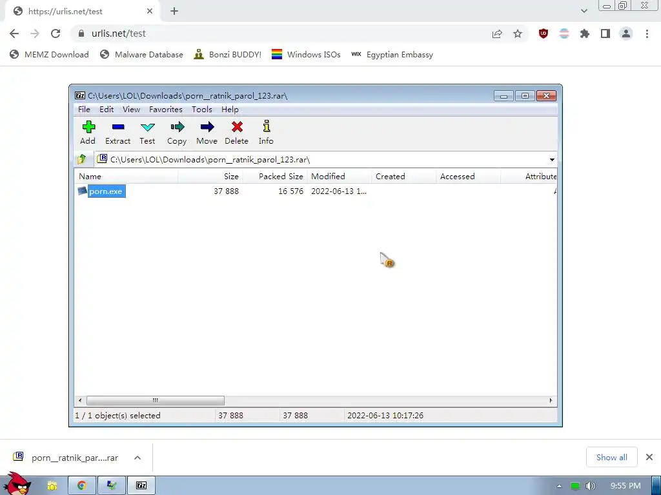Click the striped flag extension icon

pos(564,34)
